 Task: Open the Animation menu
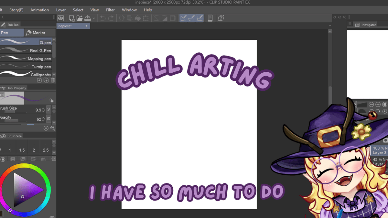tap(39, 10)
